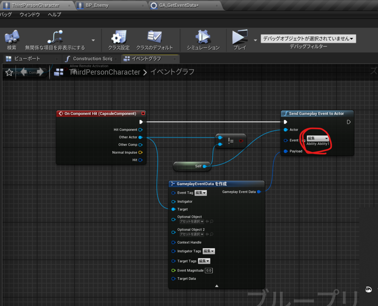Navigate back in graph history

(24, 73)
